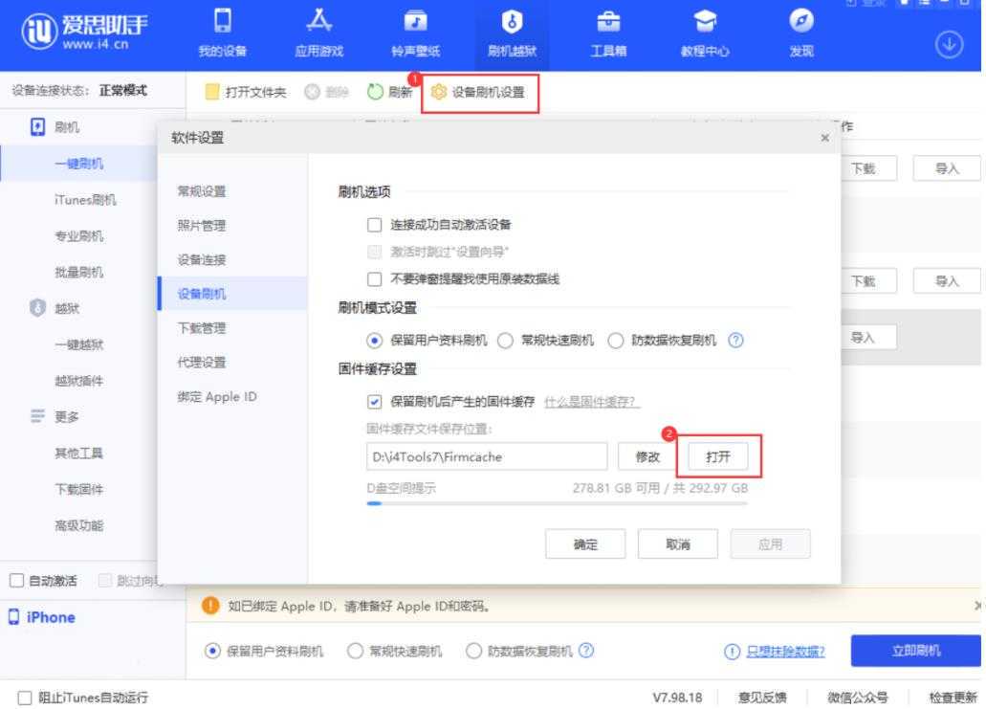986x709 pixels.
Task: Toggle 阻止iTunes自动运行 checkbox
Action: pos(21,698)
